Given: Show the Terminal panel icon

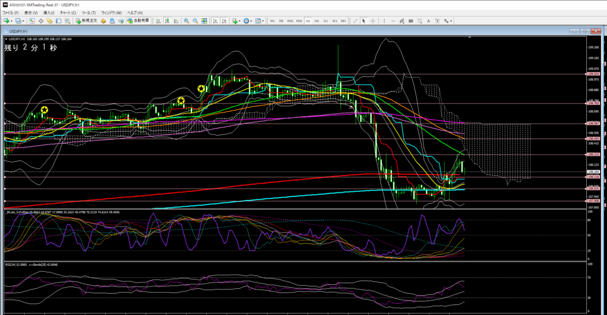Looking at the screenshot, I should click(59, 21).
